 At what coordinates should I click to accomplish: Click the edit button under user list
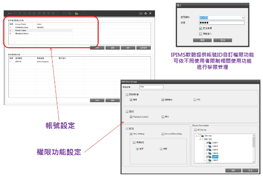113,100
